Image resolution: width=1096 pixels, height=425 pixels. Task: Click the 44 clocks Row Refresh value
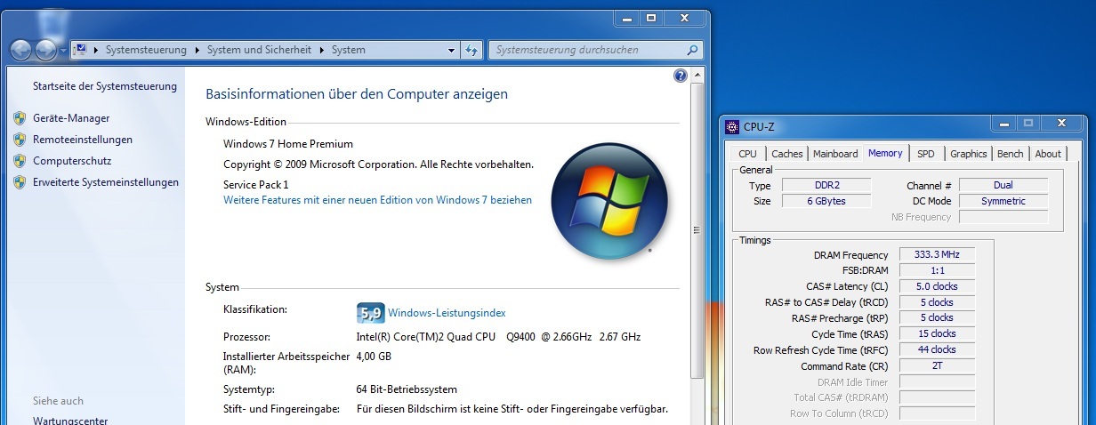(x=937, y=350)
